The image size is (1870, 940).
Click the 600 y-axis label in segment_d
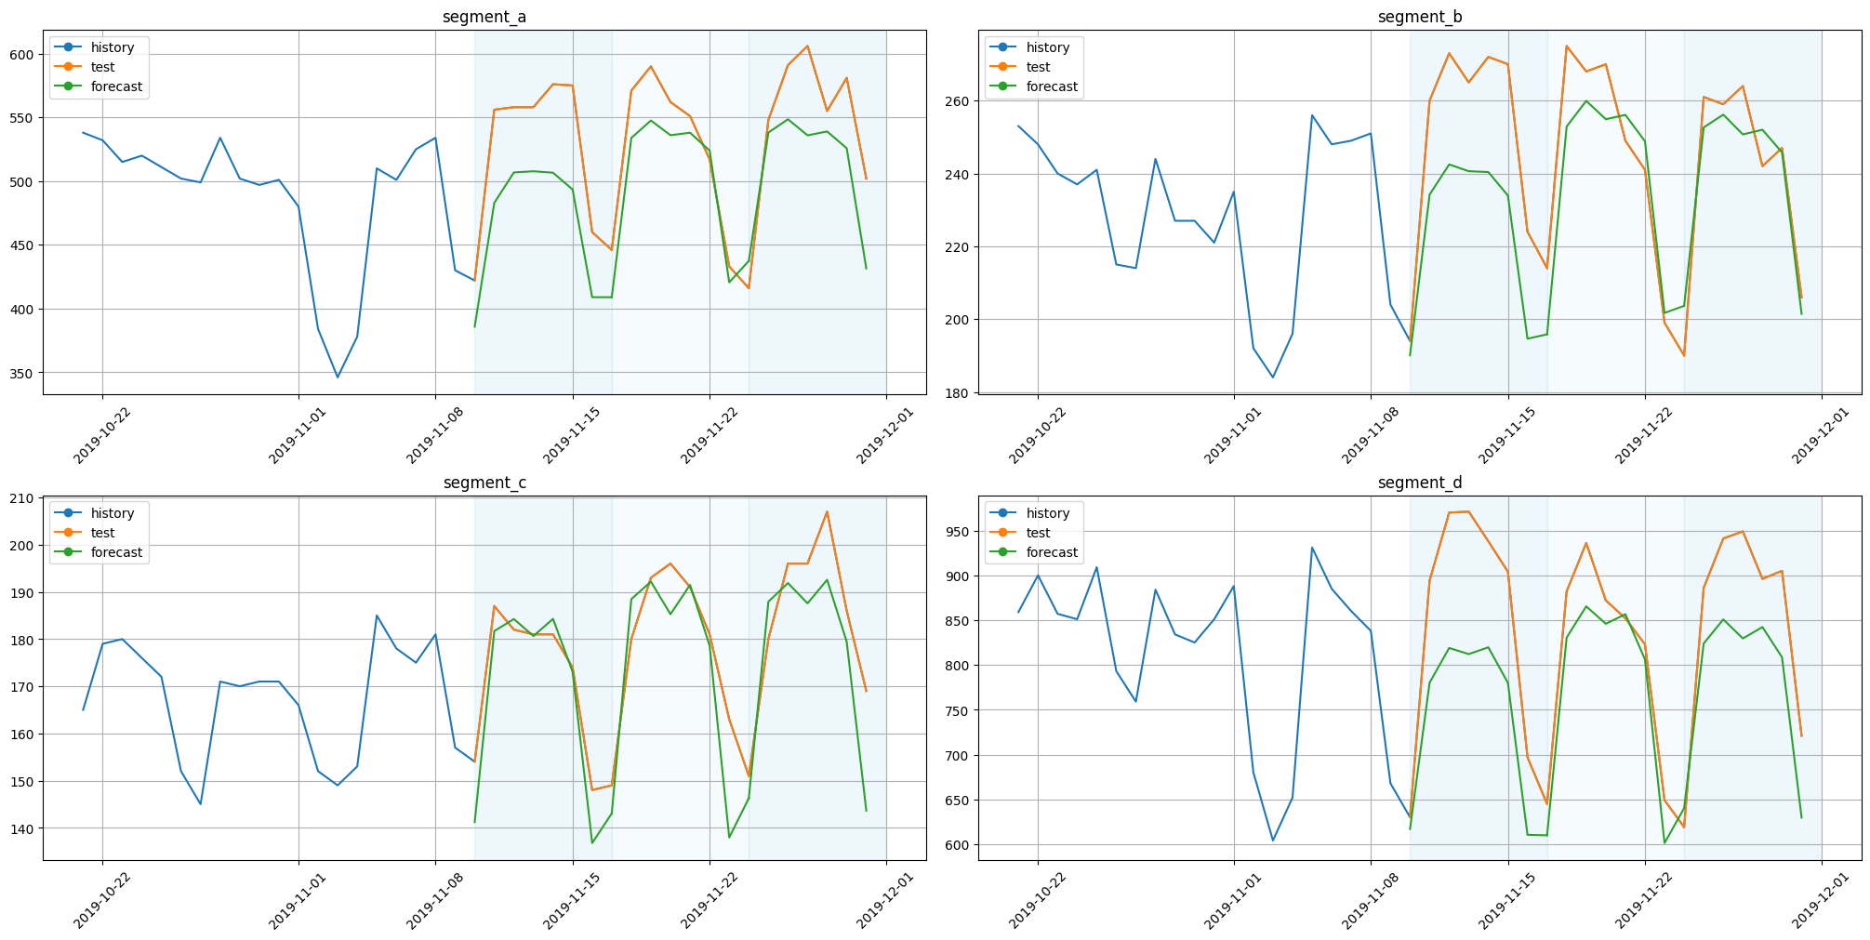point(959,845)
